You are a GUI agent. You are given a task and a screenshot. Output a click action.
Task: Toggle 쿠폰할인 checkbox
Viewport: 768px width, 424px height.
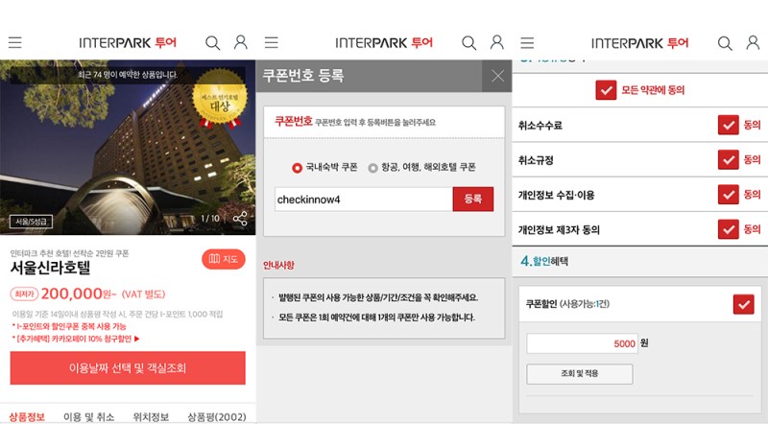(x=743, y=304)
